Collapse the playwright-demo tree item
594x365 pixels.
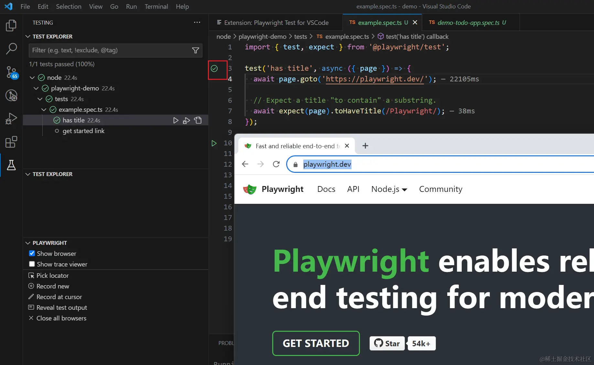pyautogui.click(x=36, y=88)
